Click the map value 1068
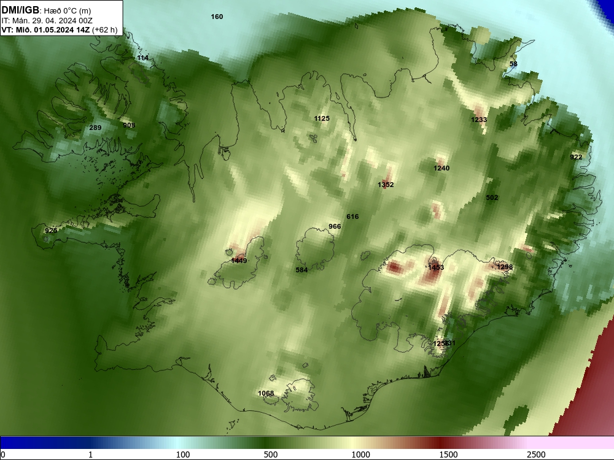 (266, 393)
